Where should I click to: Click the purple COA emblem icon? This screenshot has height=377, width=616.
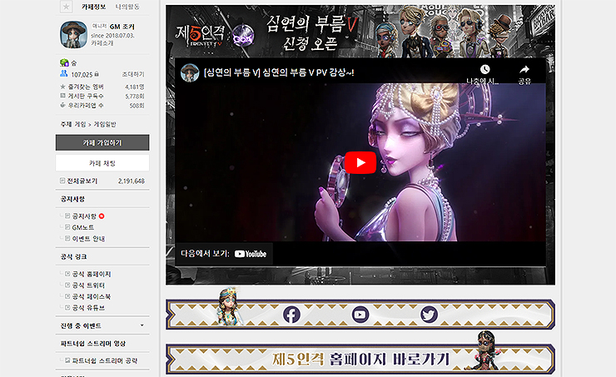pos(243,37)
